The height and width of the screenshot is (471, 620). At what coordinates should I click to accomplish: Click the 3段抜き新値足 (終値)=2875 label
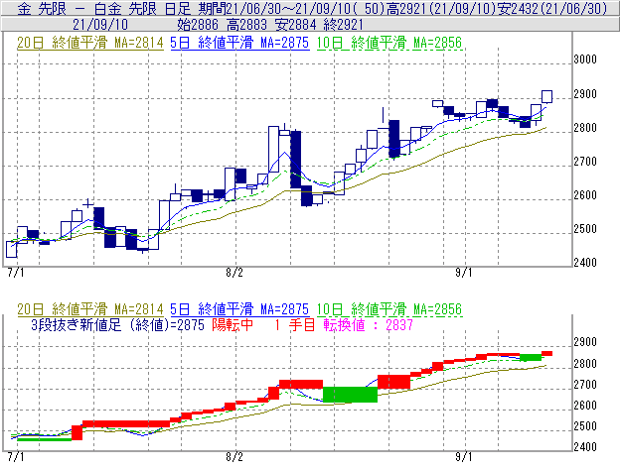click(x=116, y=323)
